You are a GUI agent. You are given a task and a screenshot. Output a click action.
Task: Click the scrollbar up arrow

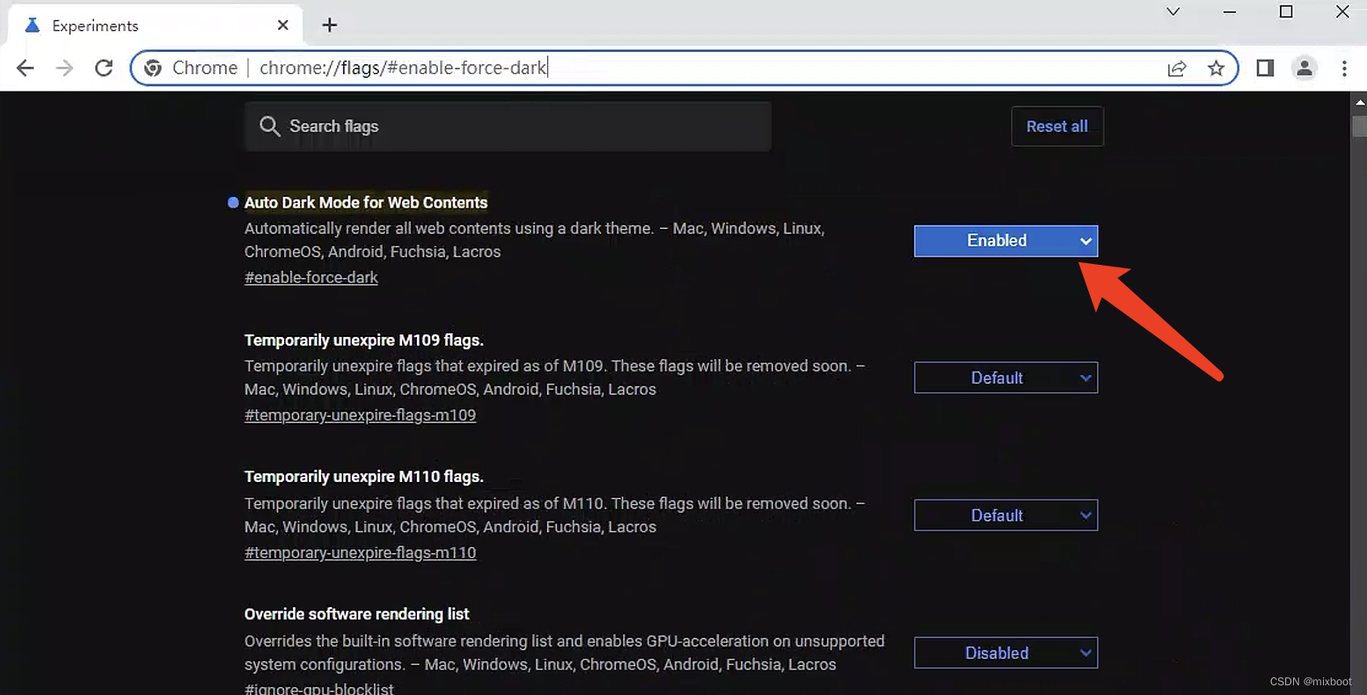(1359, 101)
